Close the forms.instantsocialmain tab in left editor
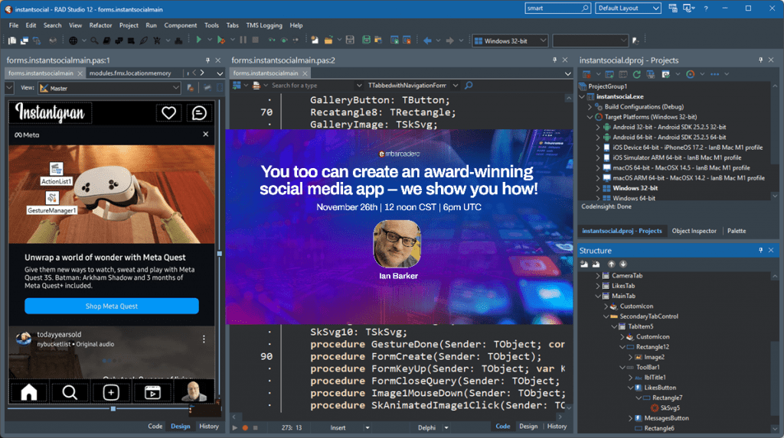Image resolution: width=784 pixels, height=438 pixels. tap(80, 73)
